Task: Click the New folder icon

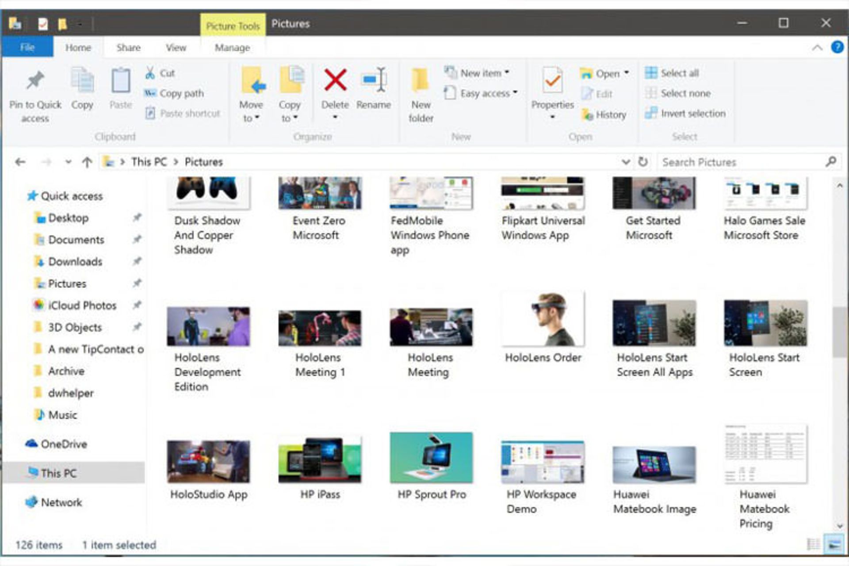Action: pos(420,80)
